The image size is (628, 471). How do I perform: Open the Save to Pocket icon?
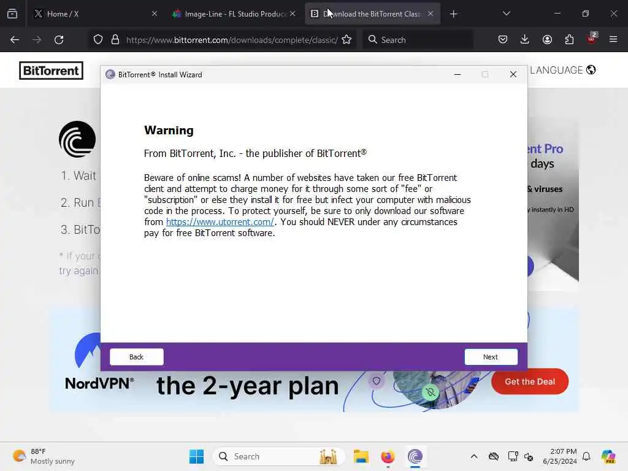tap(503, 40)
